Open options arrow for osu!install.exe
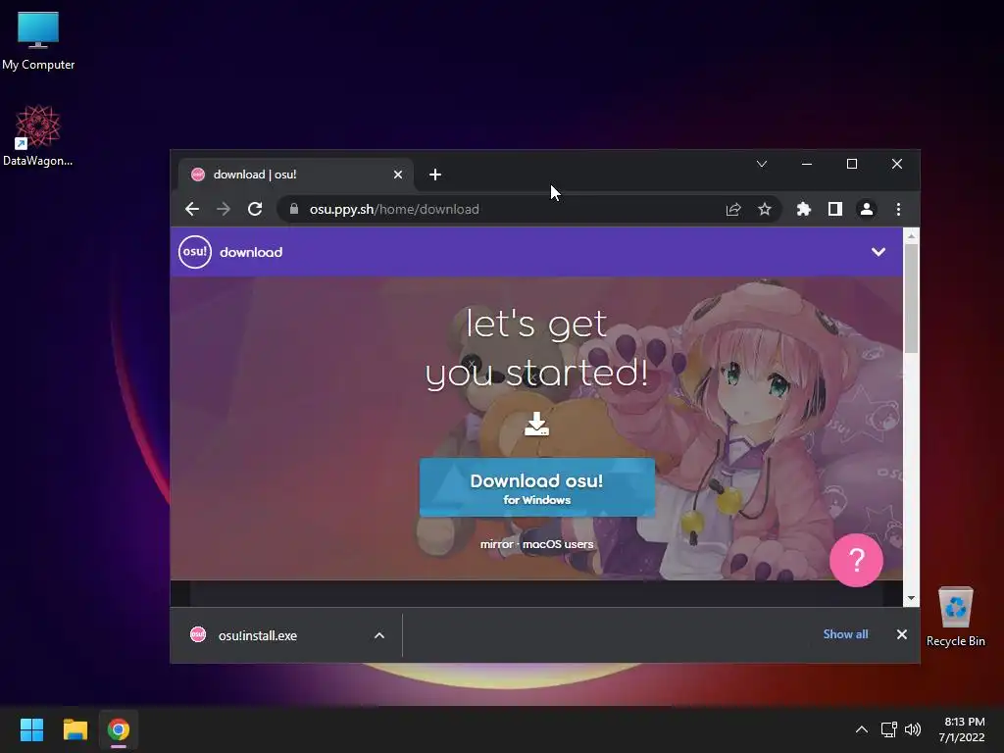1004x753 pixels. pyautogui.click(x=379, y=635)
